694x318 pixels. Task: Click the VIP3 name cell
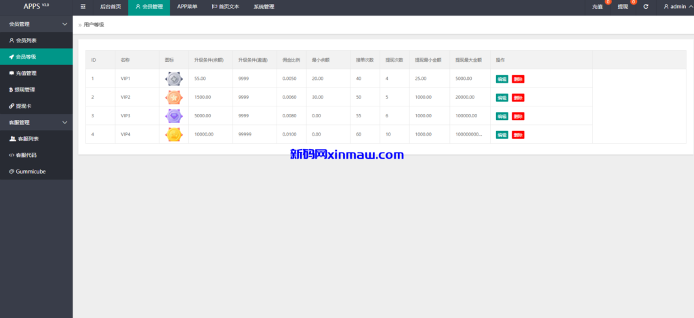point(137,116)
